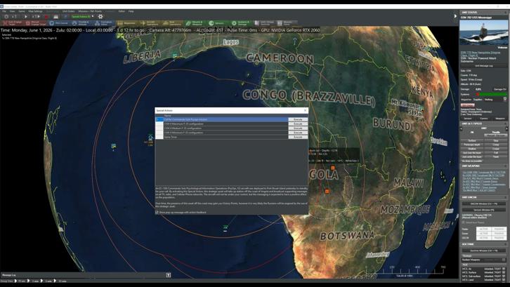Image resolution: width=510 pixels, height=287 pixels.
Task: Click the Mission Editor toolbar button
Action: click(x=286, y=23)
